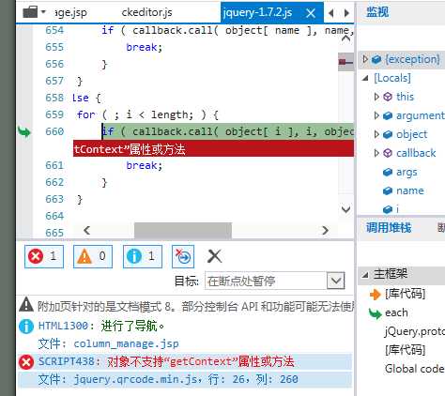This screenshot has height=396, width=445.
Task: Click the blue info icon beside HTML1300
Action: [x=26, y=327]
